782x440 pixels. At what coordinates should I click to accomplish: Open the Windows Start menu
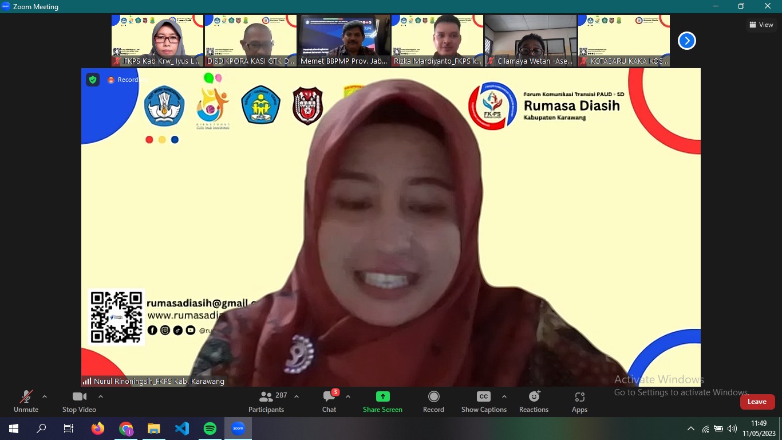[13, 429]
